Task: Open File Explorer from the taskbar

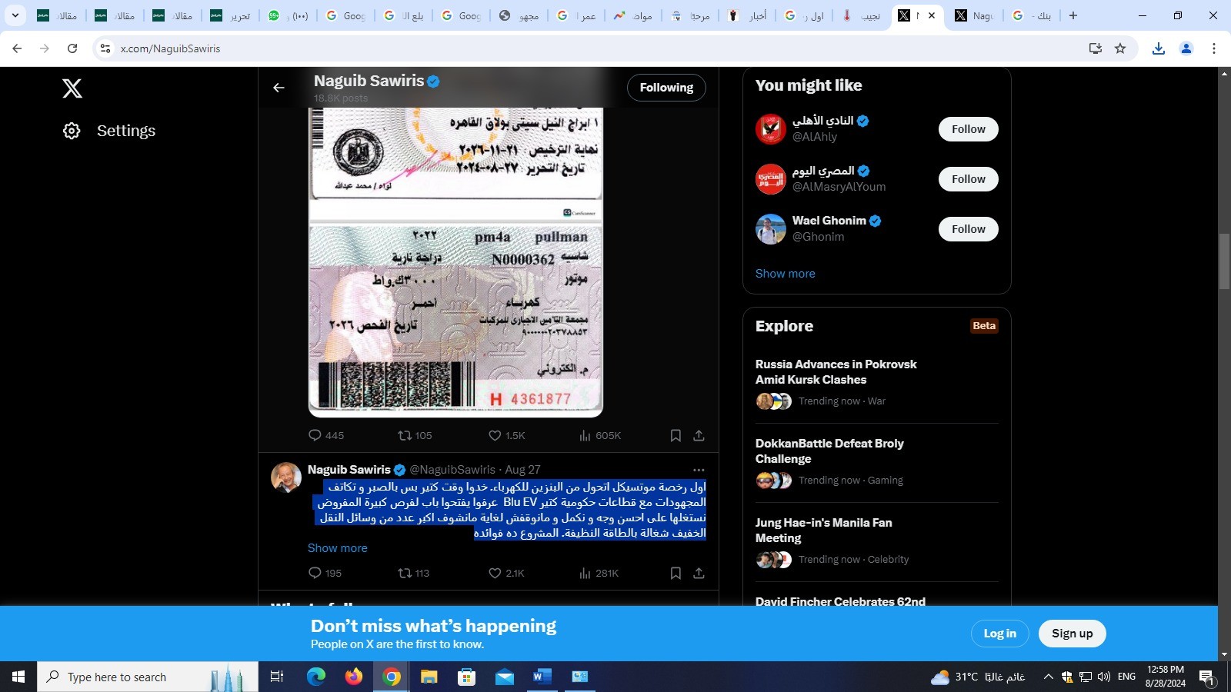Action: click(x=429, y=677)
